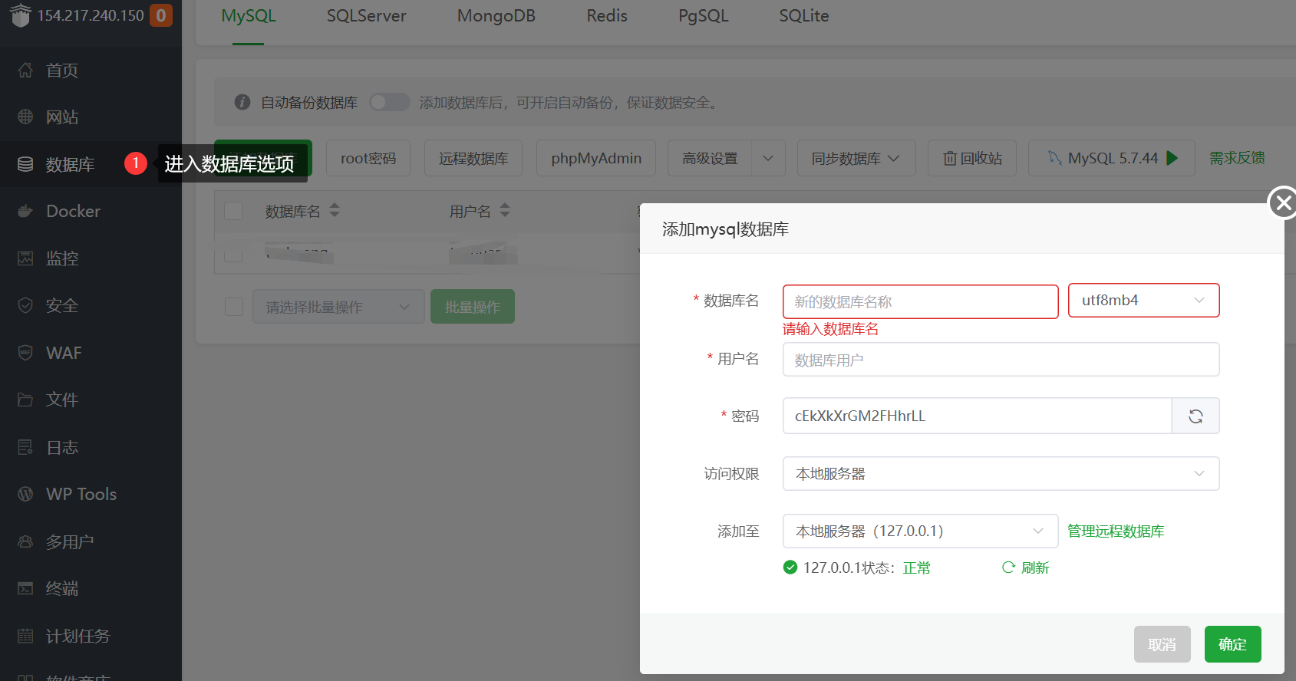The image size is (1296, 681).
Task: Click the home page house icon
Action: pyautogui.click(x=25, y=71)
